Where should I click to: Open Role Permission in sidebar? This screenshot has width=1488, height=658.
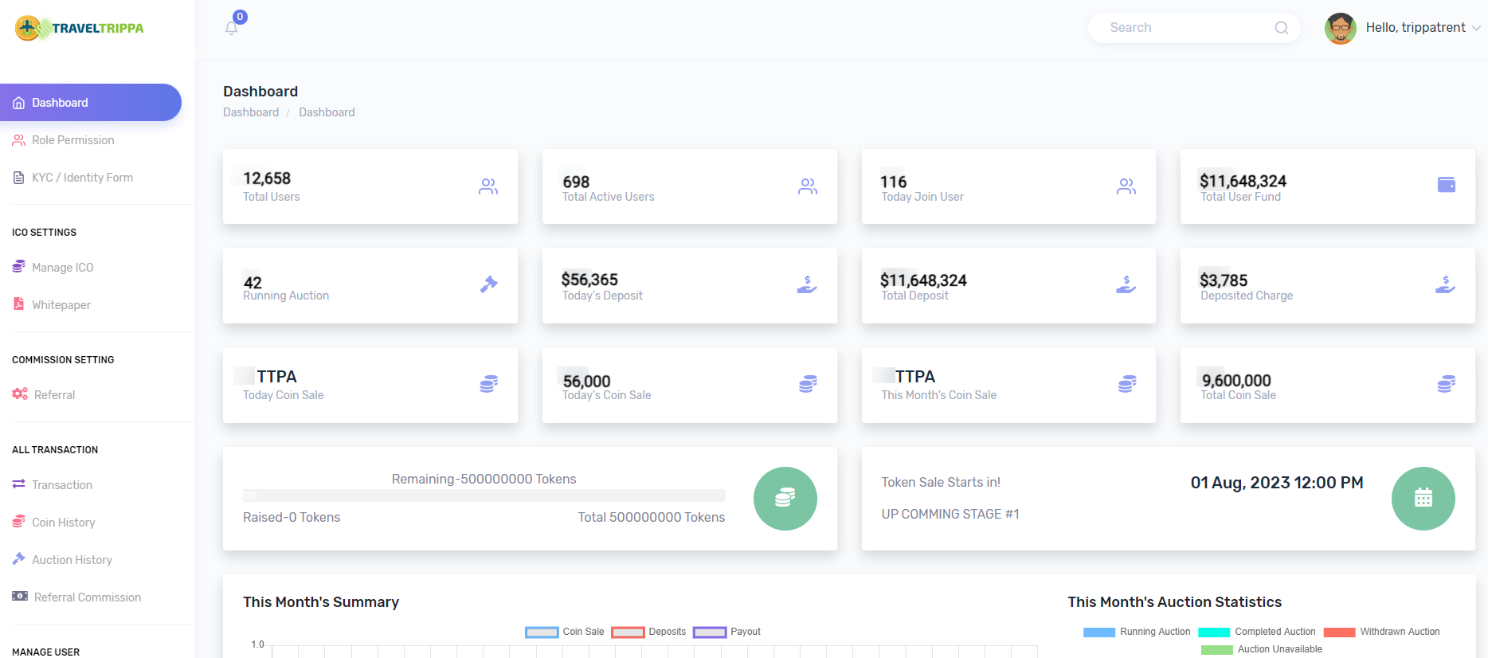click(72, 140)
